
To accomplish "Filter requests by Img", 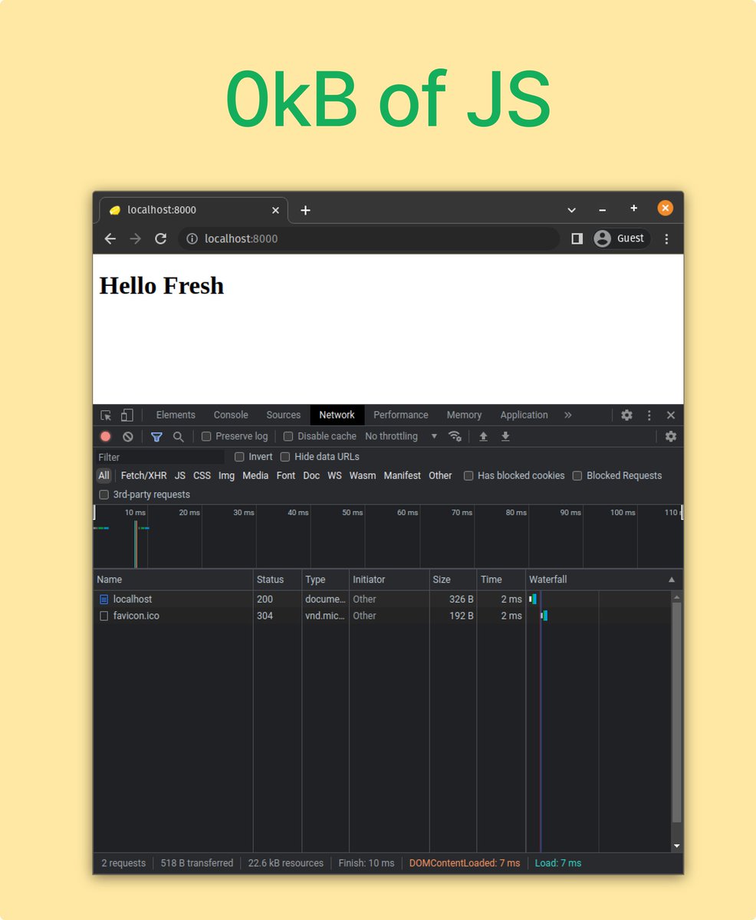I will [226, 475].
